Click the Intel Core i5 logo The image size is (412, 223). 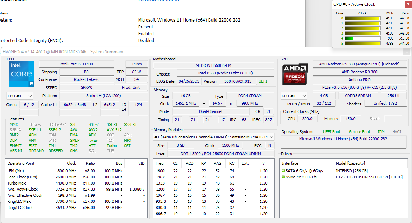pos(22,74)
